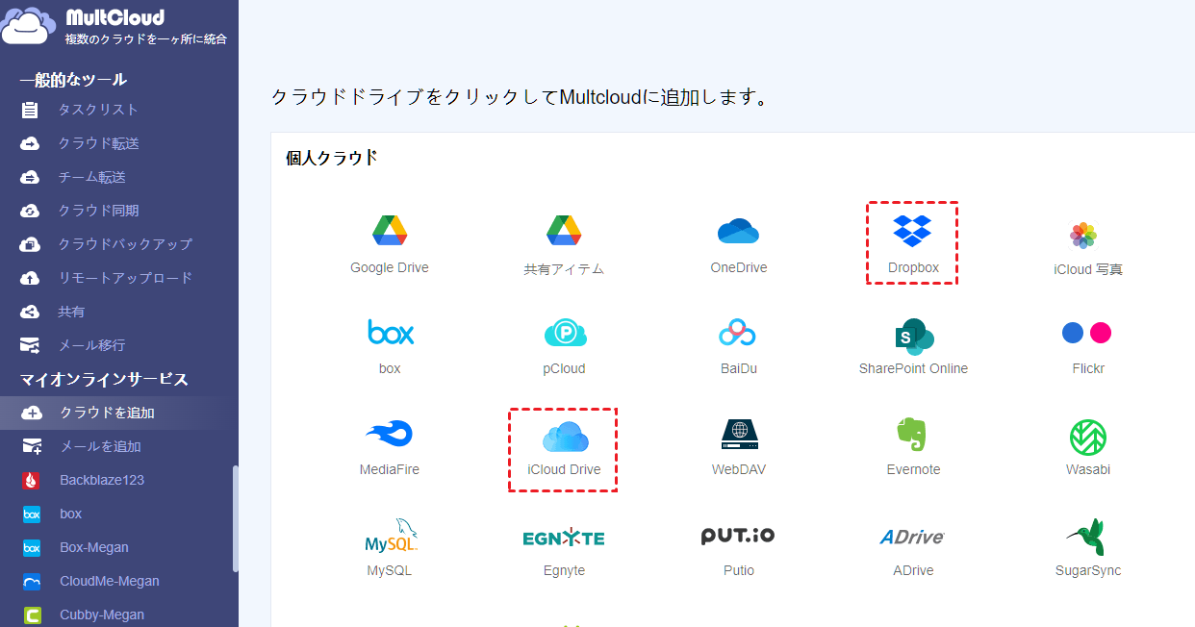Image resolution: width=1195 pixels, height=627 pixels.
Task: Open クラウド転送 menu item
Action: 98,143
